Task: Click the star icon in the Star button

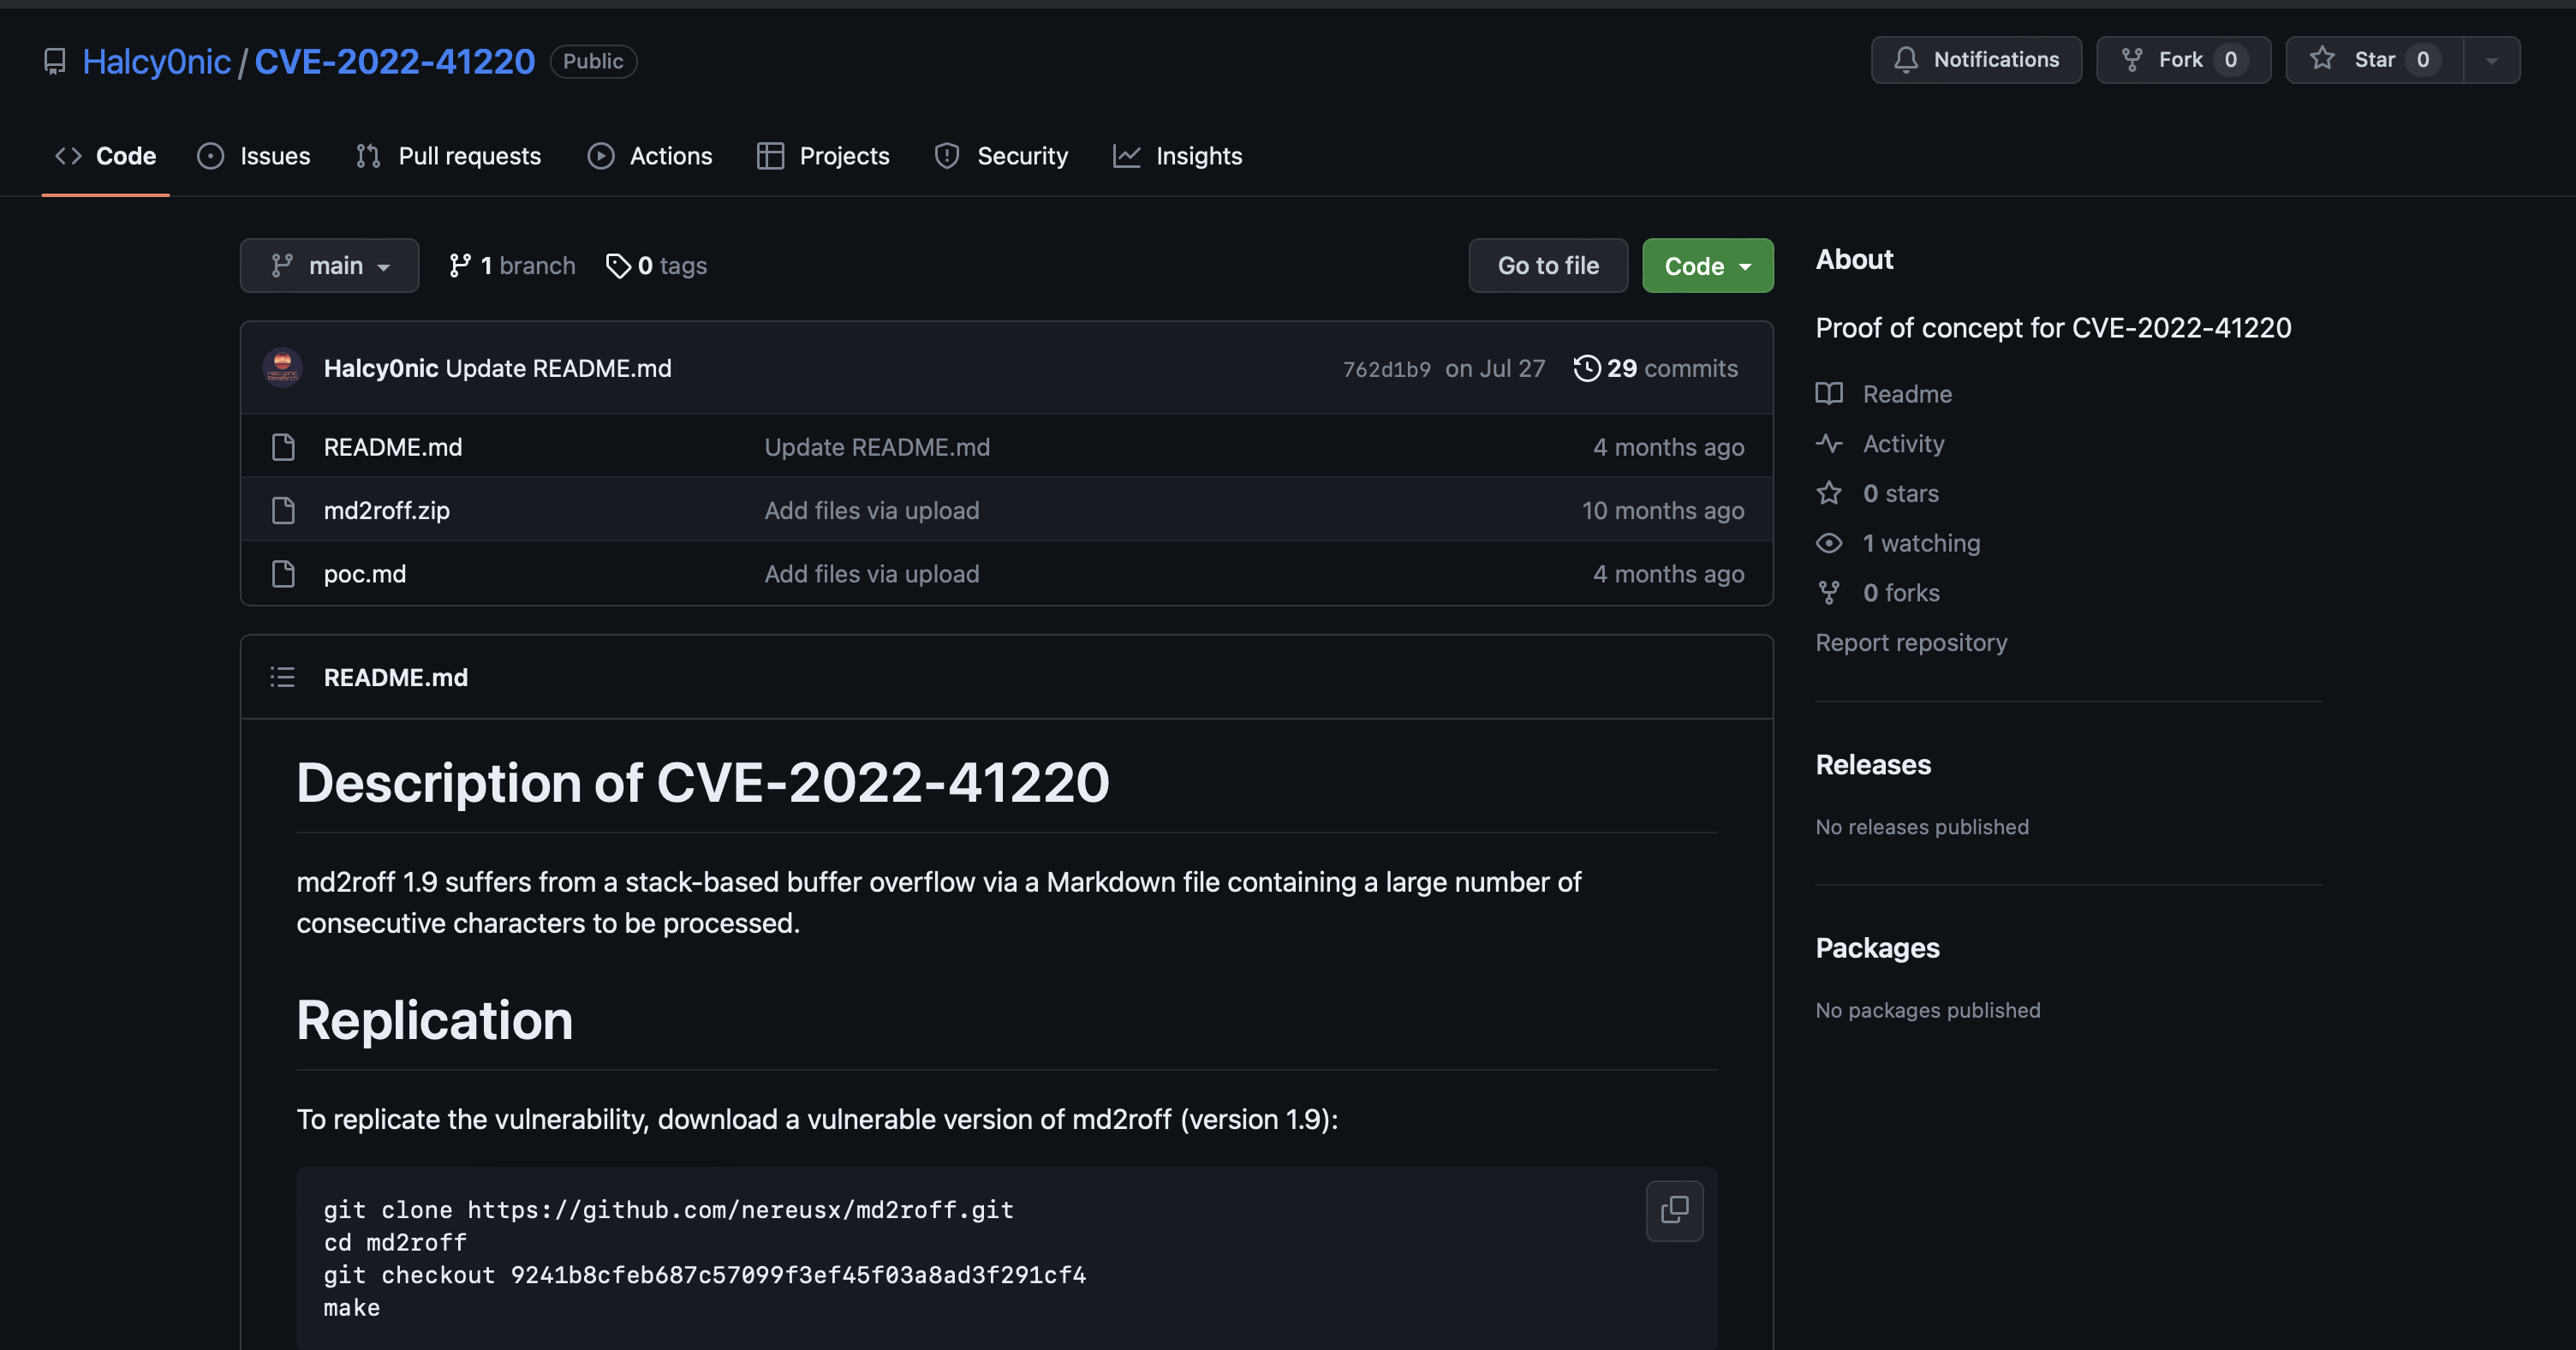Action: (2322, 59)
